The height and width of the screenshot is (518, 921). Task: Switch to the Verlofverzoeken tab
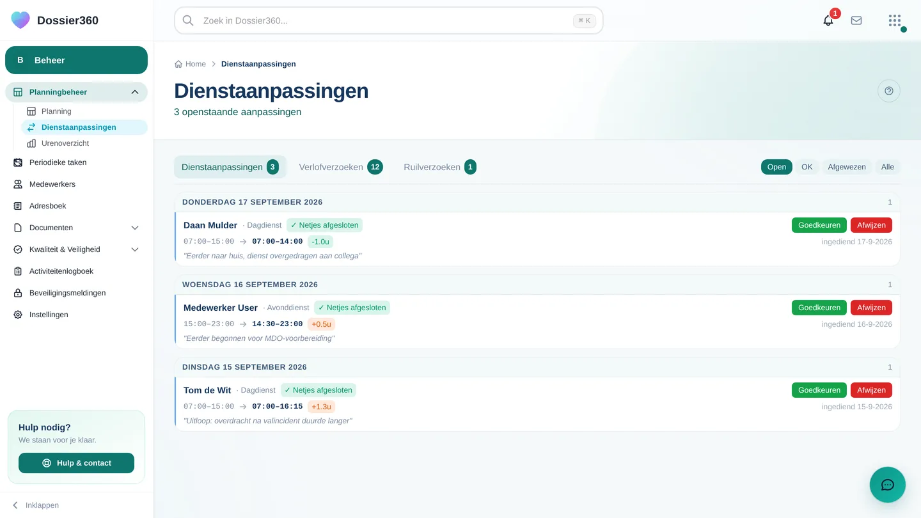[341, 167]
